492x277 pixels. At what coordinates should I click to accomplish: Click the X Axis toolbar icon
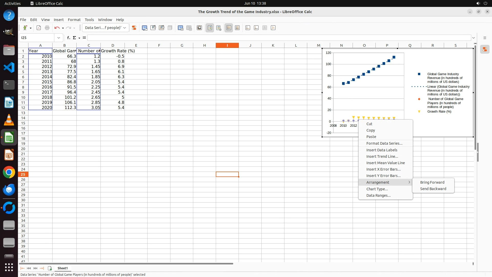pos(248,28)
